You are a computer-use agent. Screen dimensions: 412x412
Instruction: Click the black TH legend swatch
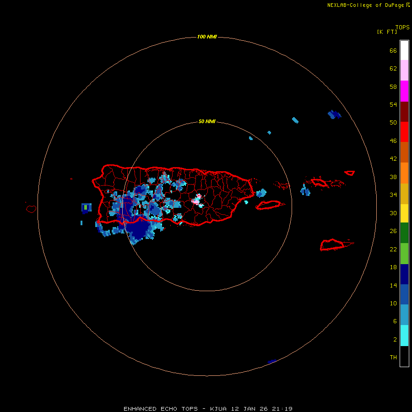click(x=404, y=356)
